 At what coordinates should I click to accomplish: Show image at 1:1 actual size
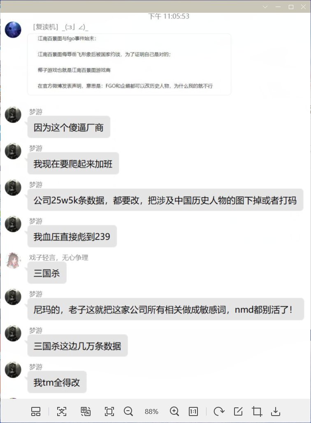pos(193,411)
